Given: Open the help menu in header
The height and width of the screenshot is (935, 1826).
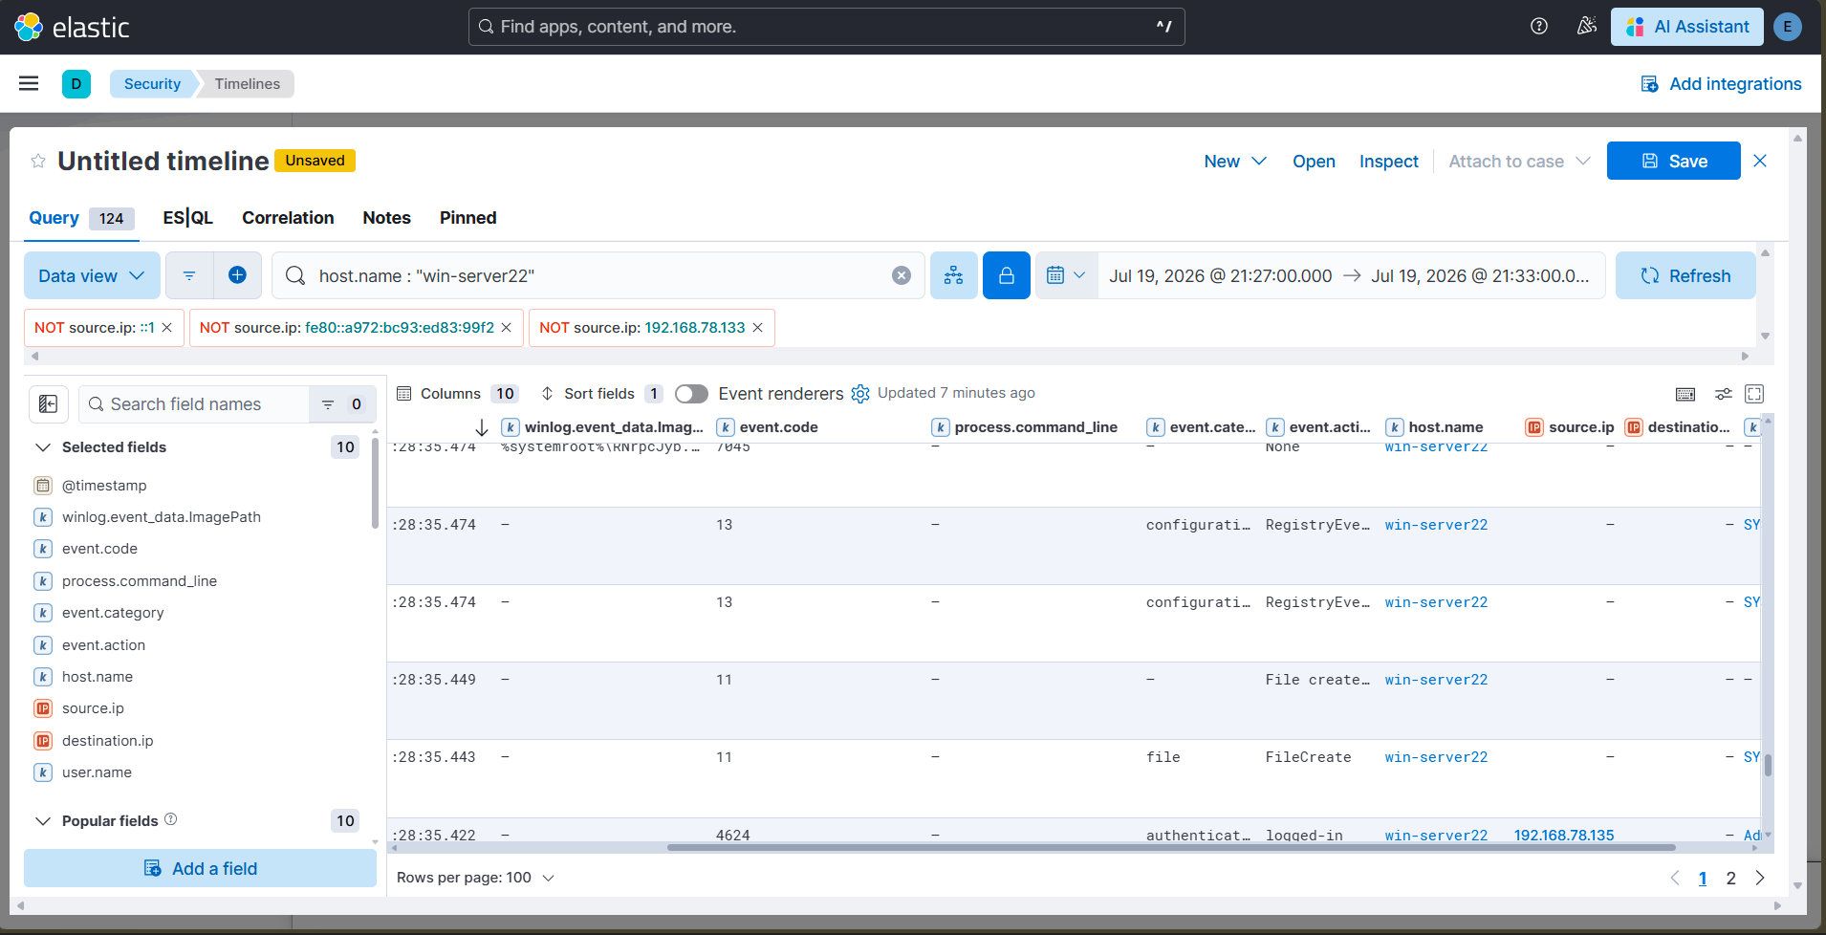Looking at the screenshot, I should 1539,27.
